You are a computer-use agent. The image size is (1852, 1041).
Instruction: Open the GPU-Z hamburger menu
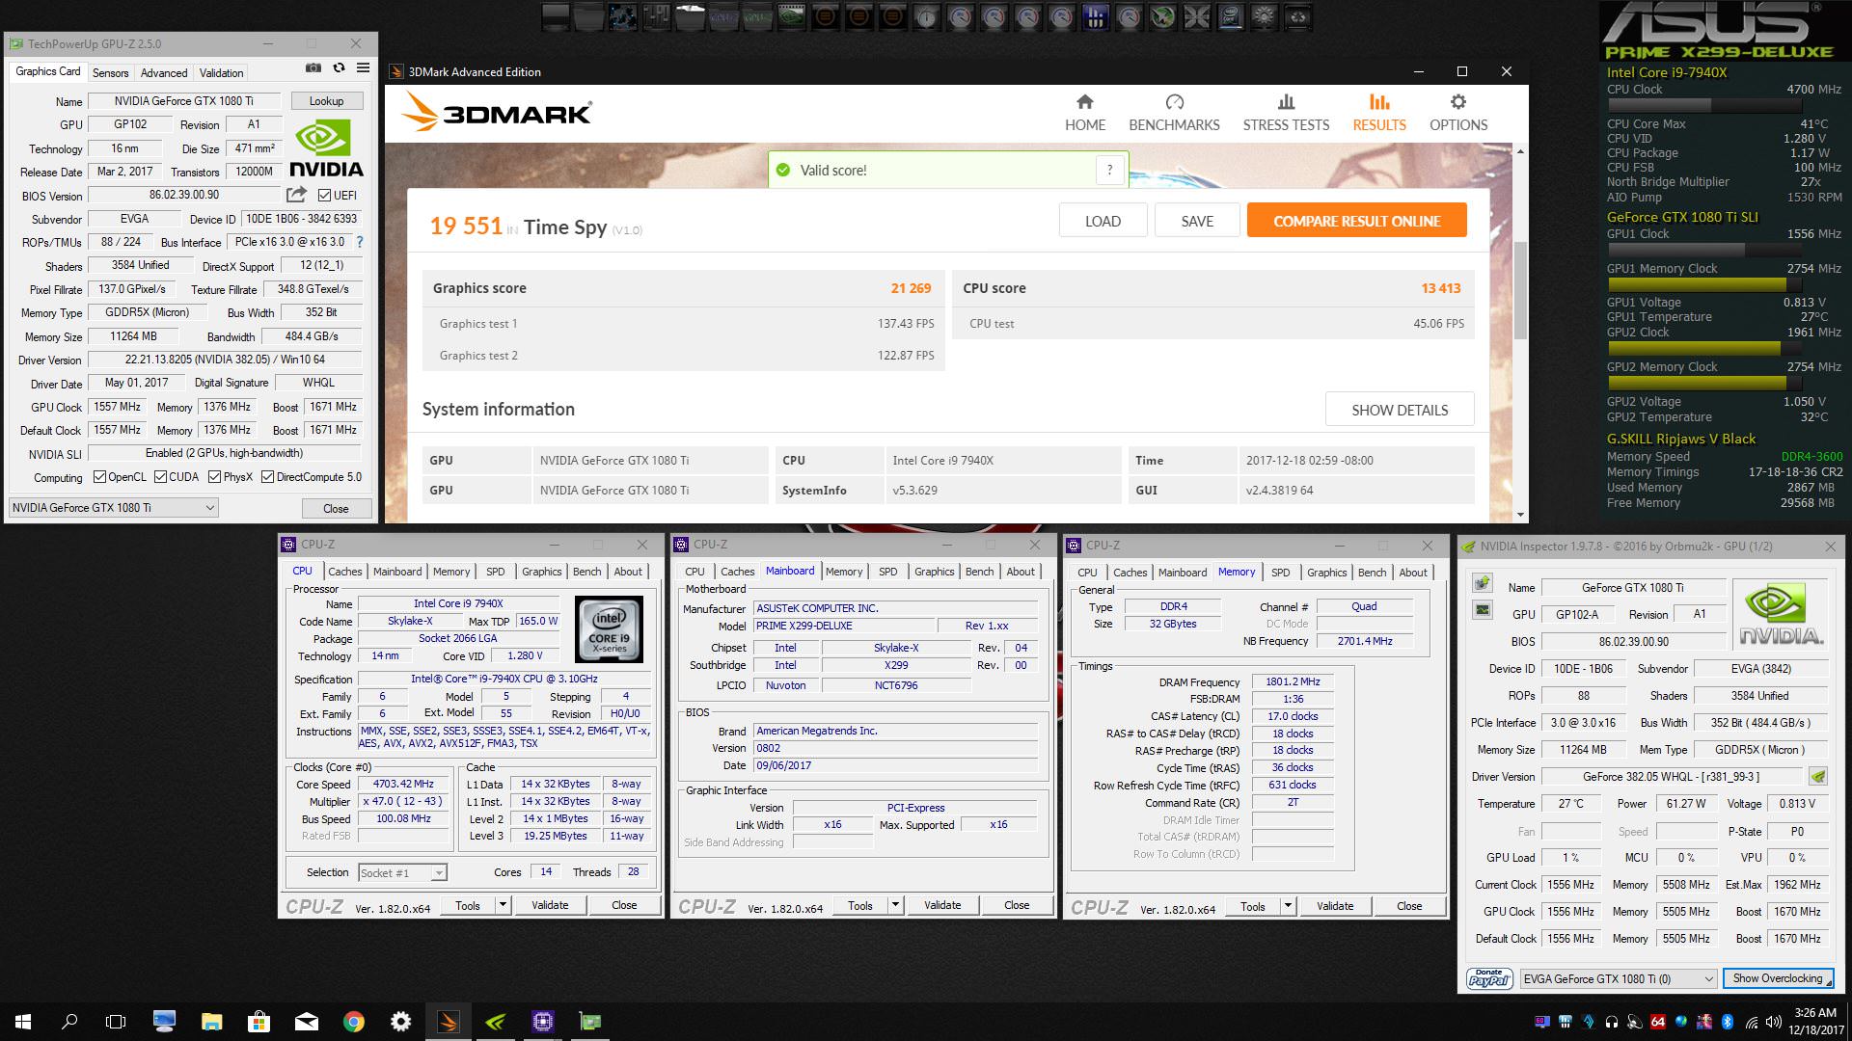tap(364, 67)
